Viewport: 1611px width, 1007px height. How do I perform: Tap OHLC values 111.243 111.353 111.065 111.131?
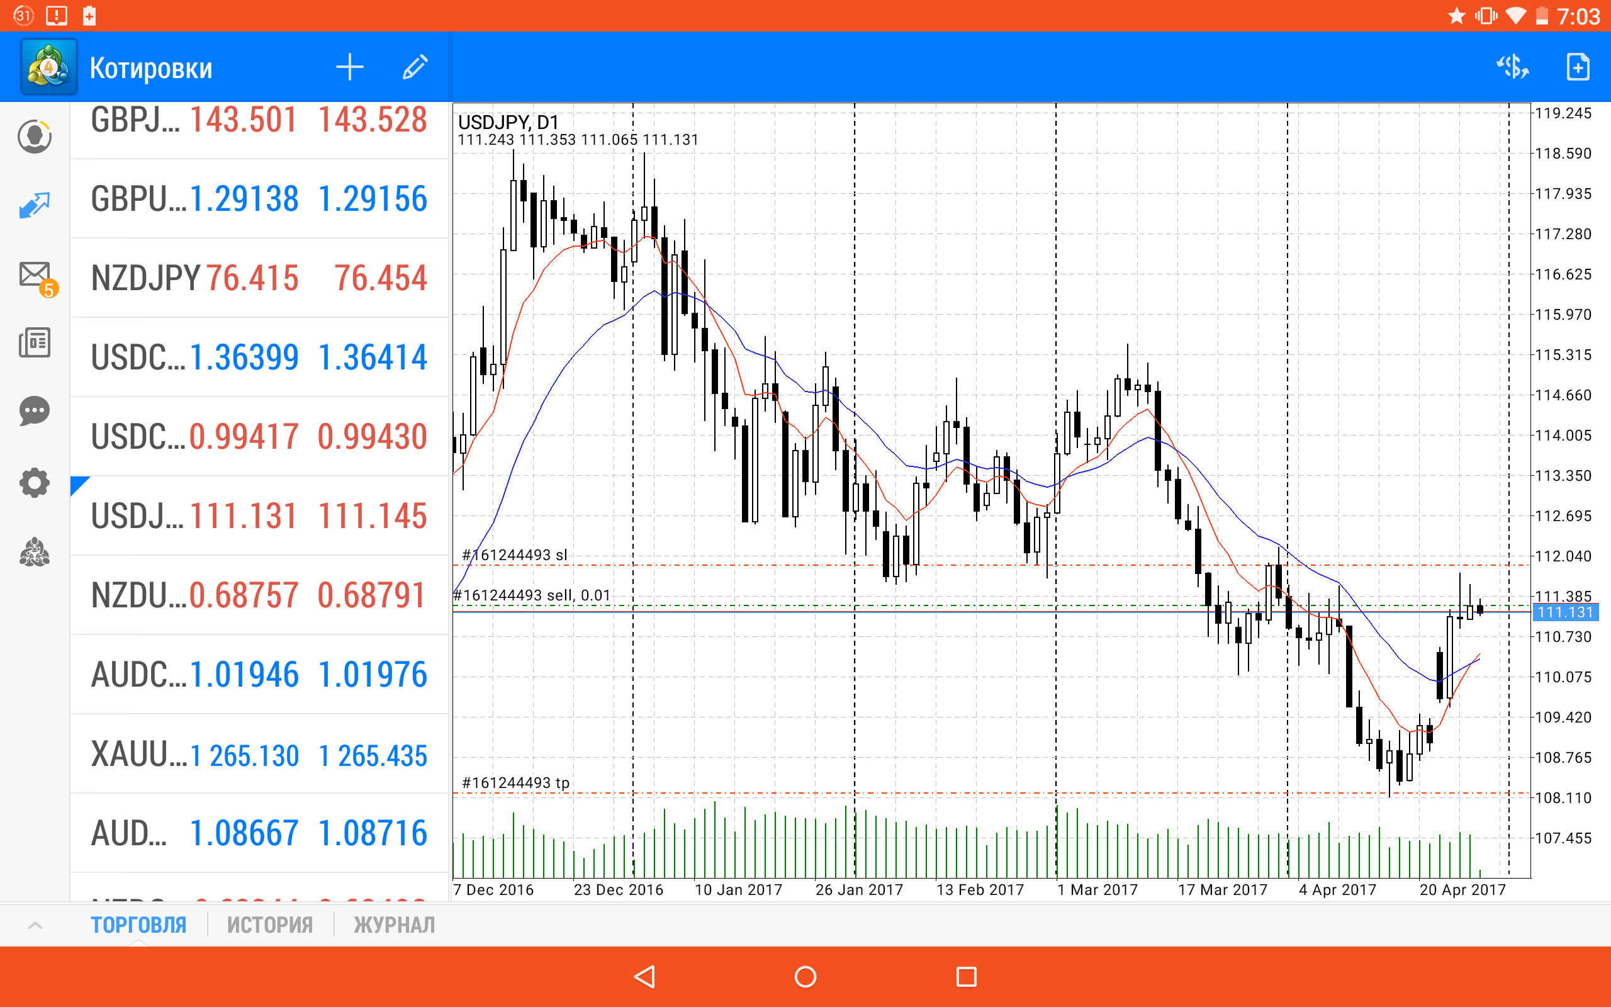578,140
